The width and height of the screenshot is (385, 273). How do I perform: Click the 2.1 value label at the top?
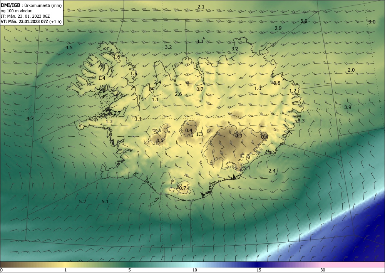201,7
